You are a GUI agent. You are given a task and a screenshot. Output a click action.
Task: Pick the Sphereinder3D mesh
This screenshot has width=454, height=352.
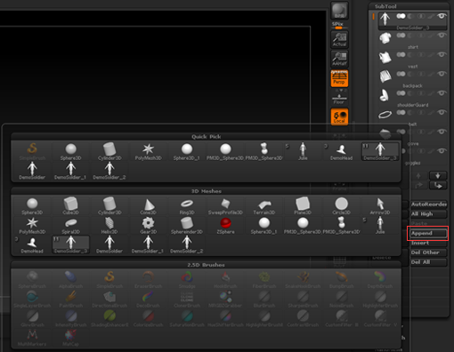tap(187, 225)
